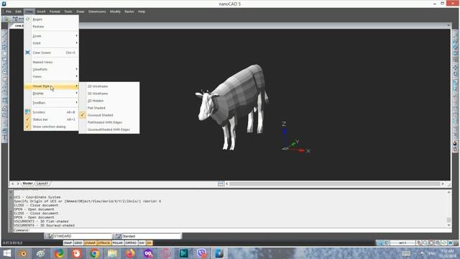The height and width of the screenshot is (259, 460).
Task: Switch to the Model tab
Action: pyautogui.click(x=27, y=183)
